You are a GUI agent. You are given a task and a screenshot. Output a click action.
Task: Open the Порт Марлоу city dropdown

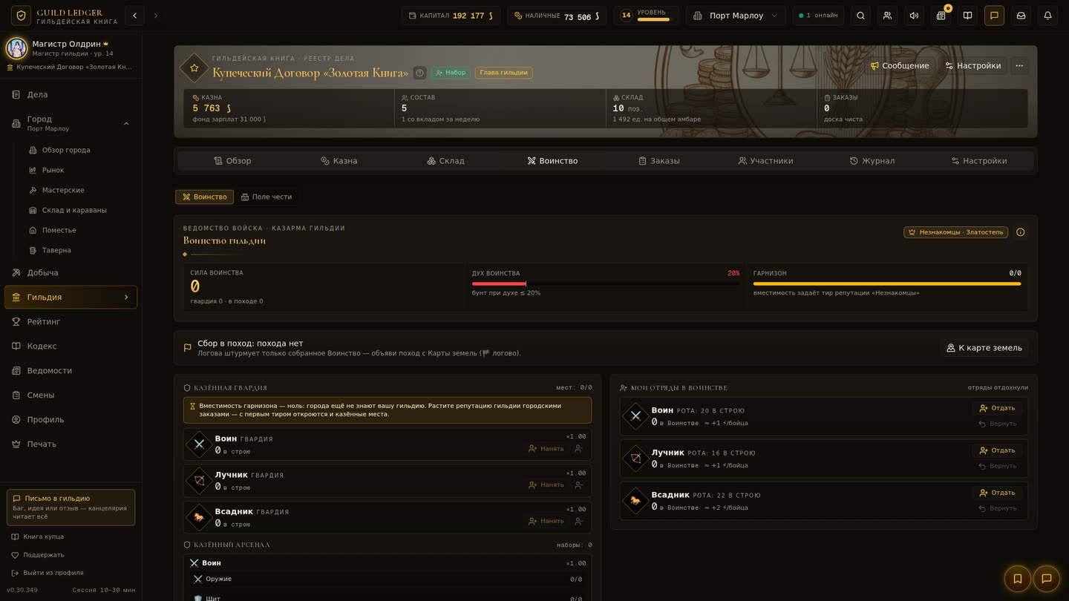pyautogui.click(x=736, y=16)
